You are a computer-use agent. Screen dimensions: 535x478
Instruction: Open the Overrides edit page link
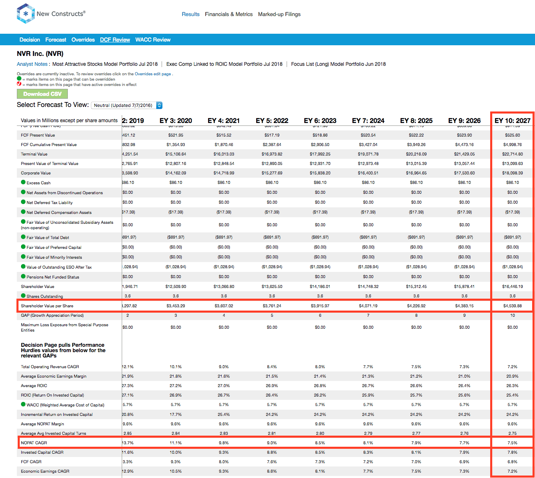click(153, 74)
